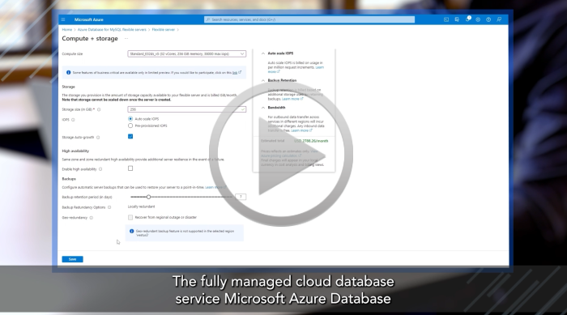
Task: Open the Directories and subscriptions filter icon
Action: 457,19
